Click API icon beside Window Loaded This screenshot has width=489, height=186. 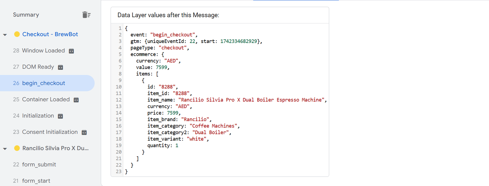[x=71, y=51]
